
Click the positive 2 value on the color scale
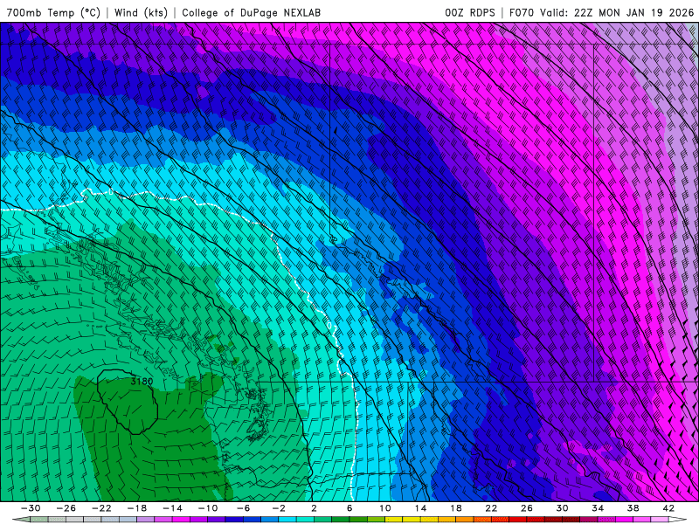[x=314, y=508]
